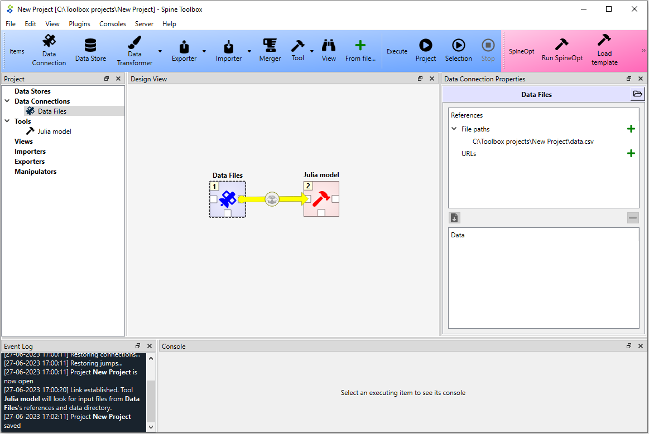Open the Importer dropdown arrow
This screenshot has height=434, width=649.
[x=249, y=51]
